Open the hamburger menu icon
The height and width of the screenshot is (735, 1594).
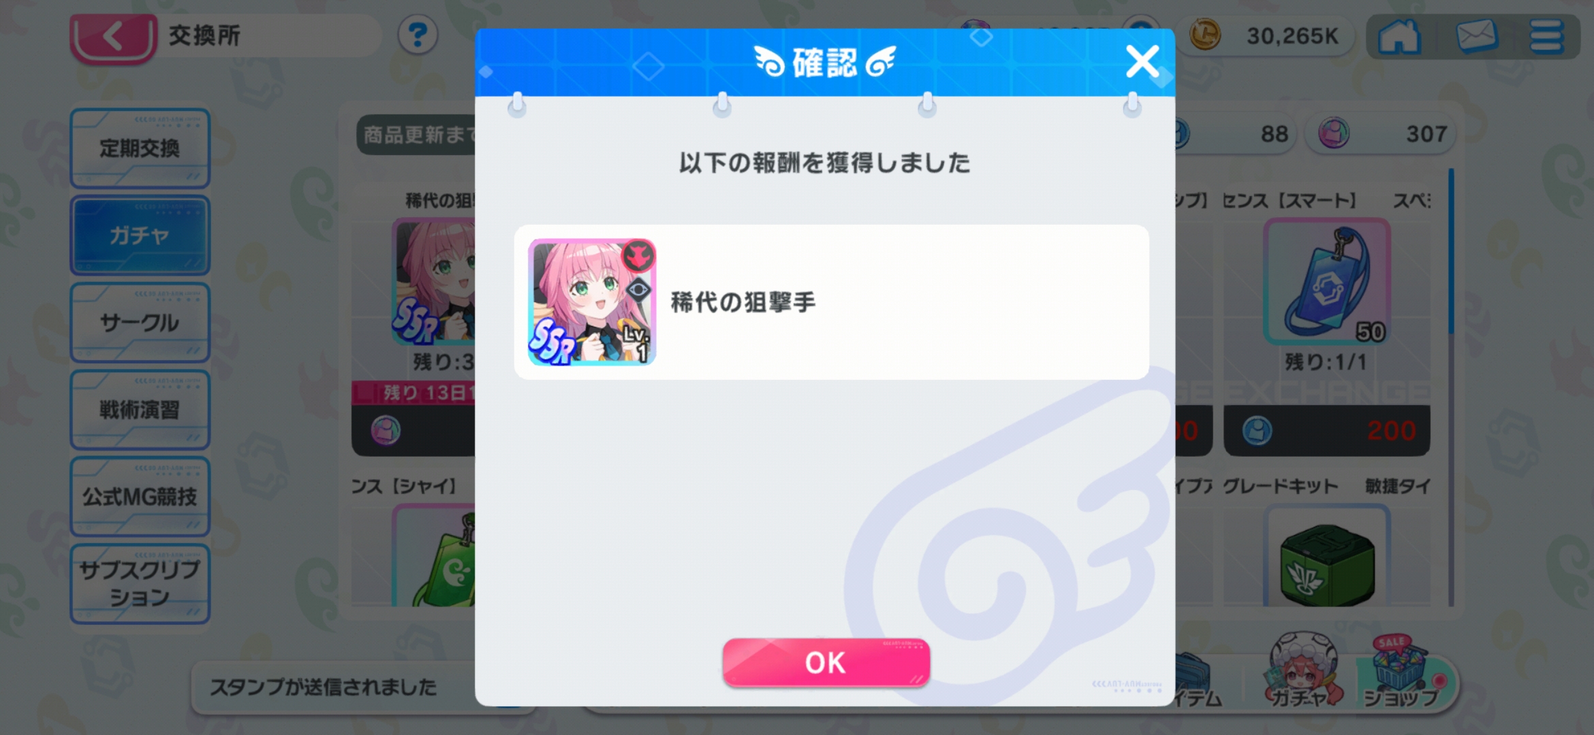tap(1546, 36)
